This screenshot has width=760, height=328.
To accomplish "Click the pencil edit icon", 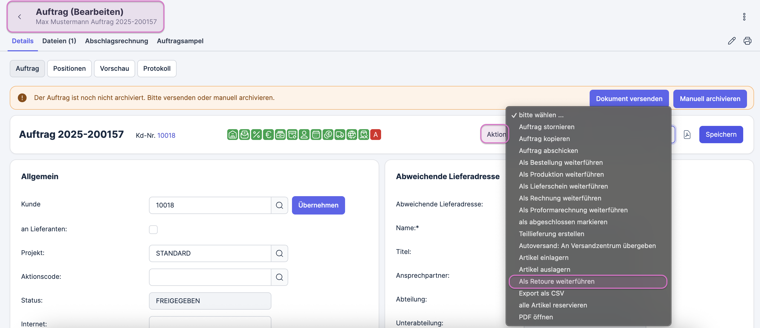I will [x=732, y=41].
